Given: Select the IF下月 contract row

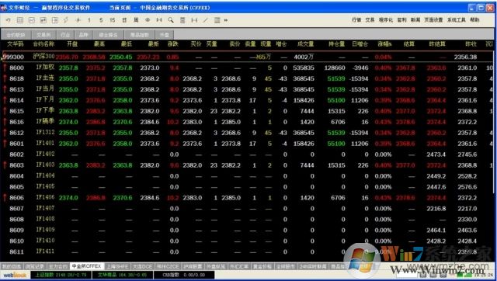Looking at the screenshot, I should (x=247, y=100).
